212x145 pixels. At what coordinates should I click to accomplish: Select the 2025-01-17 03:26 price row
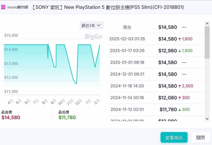coord(156,51)
